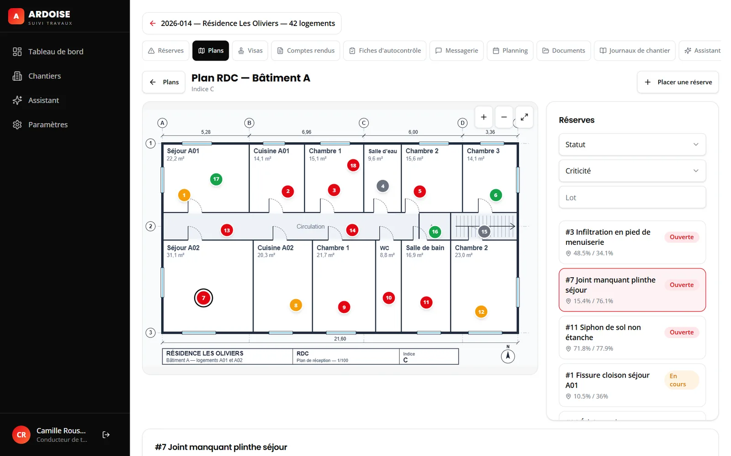Click grey marker 15 on the staircase
The height and width of the screenshot is (456, 731).
pos(484,232)
